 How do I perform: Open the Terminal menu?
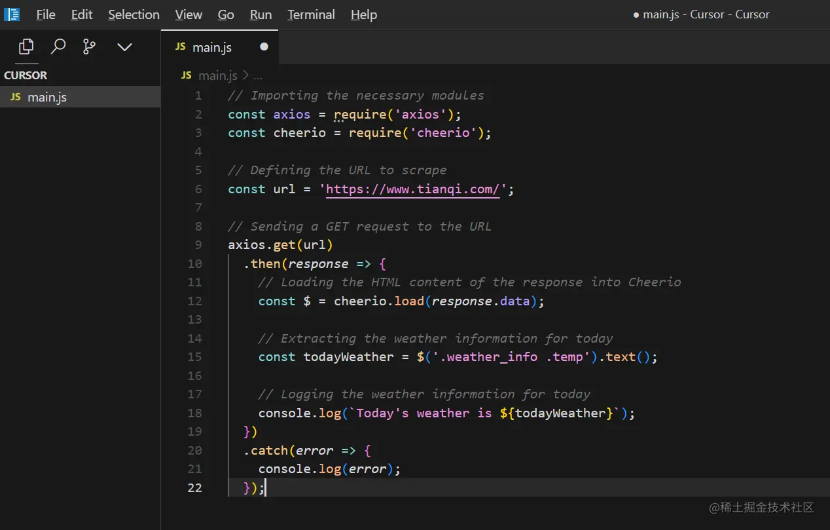311,14
